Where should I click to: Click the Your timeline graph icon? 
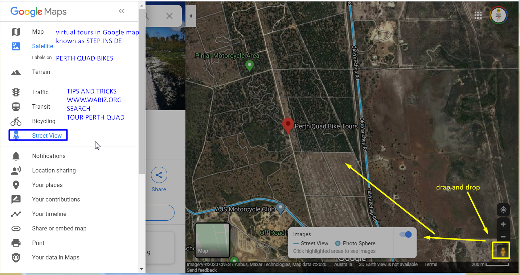(x=16, y=214)
